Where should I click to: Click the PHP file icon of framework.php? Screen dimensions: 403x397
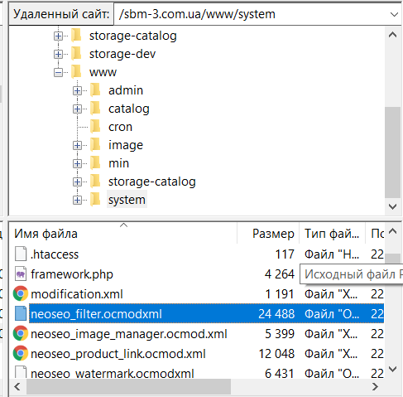[21, 274]
